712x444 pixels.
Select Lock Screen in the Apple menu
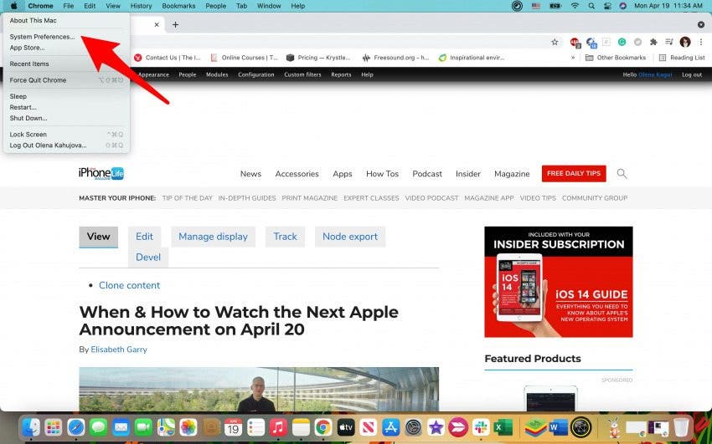point(28,134)
